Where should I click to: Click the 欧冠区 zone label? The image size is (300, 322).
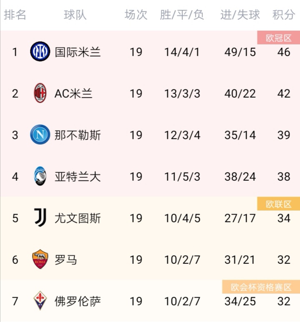(x=278, y=37)
